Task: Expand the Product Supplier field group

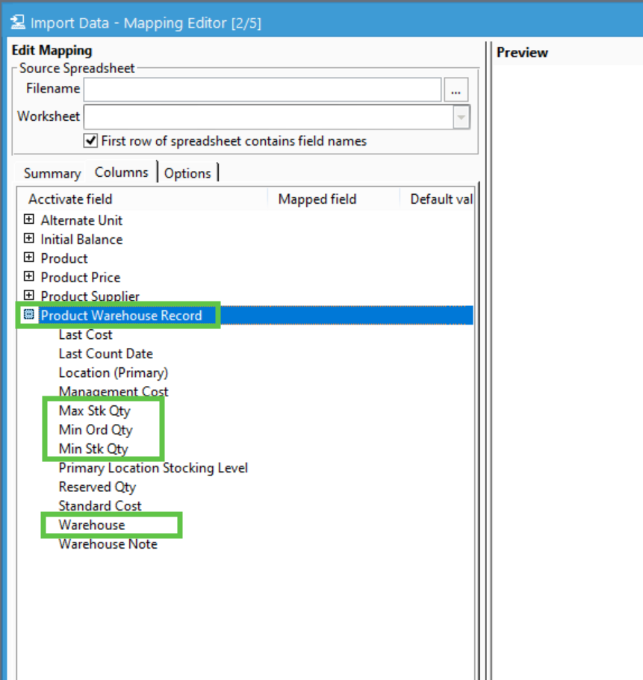Action: (27, 296)
